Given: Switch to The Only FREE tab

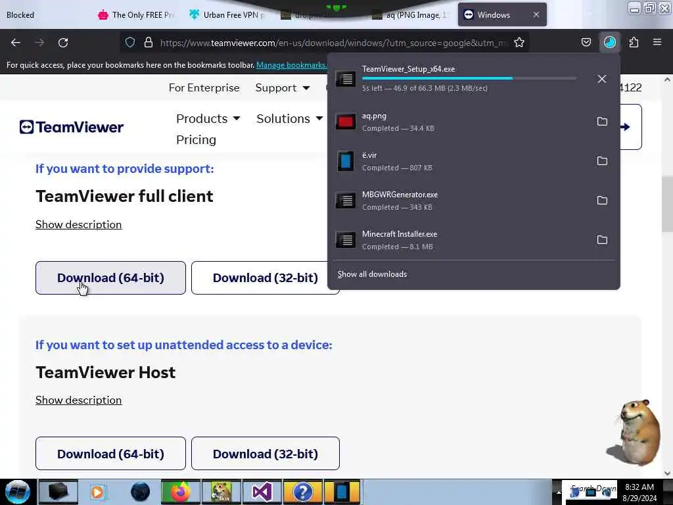Looking at the screenshot, I should (137, 15).
